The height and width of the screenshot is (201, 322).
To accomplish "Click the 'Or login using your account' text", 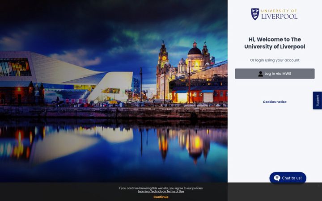I will (275, 60).
